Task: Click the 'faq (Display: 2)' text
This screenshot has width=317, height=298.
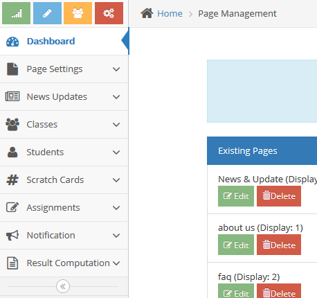Action: pyautogui.click(x=249, y=277)
